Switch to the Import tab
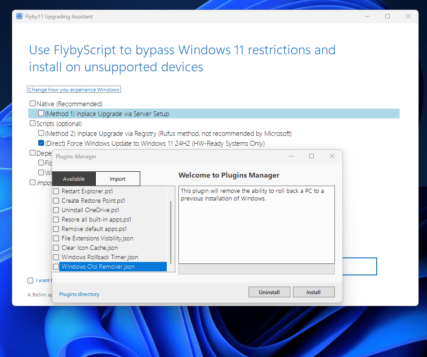427x357 pixels. [x=118, y=179]
